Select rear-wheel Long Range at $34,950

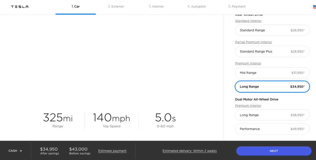272,87
